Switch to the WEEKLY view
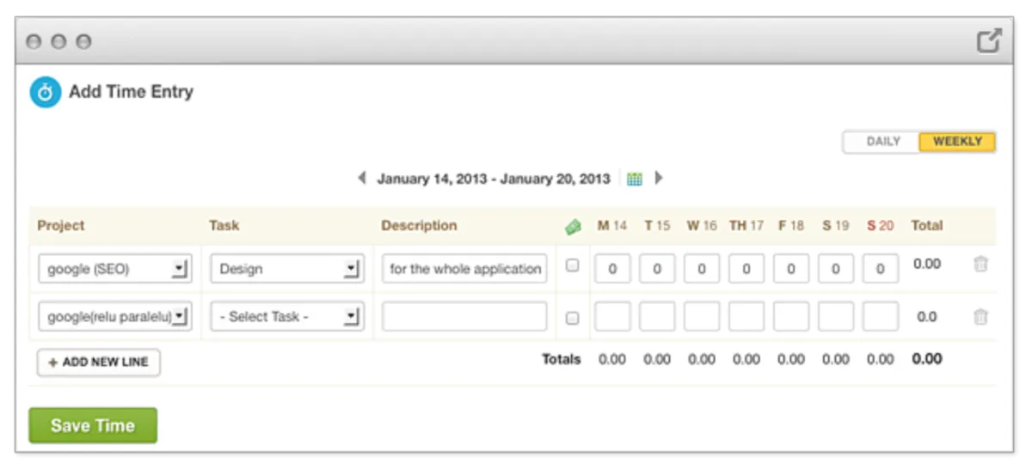The image size is (1032, 469). tap(957, 142)
